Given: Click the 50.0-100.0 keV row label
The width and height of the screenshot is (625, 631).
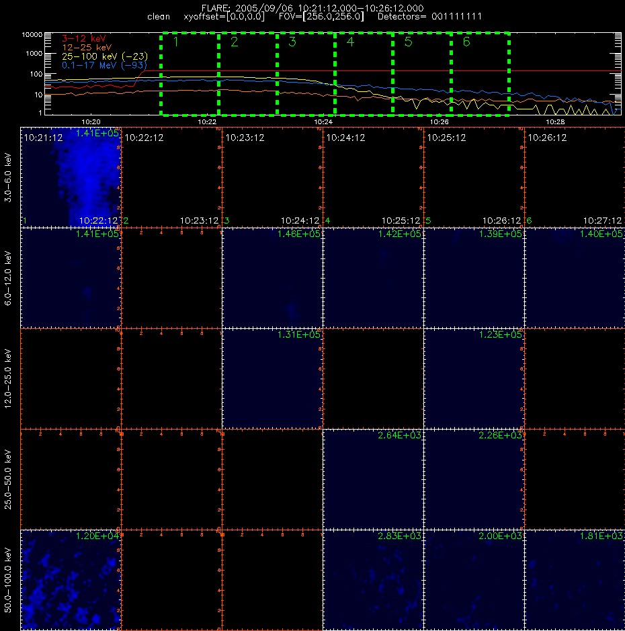Looking at the screenshot, I should 8,580.
